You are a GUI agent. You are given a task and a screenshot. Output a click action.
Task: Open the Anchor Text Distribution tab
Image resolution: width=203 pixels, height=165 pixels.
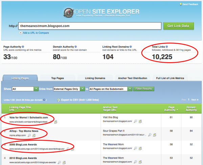[x=133, y=78]
